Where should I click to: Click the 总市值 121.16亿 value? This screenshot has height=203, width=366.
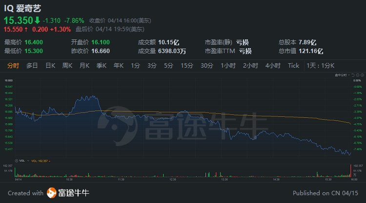coord(311,51)
